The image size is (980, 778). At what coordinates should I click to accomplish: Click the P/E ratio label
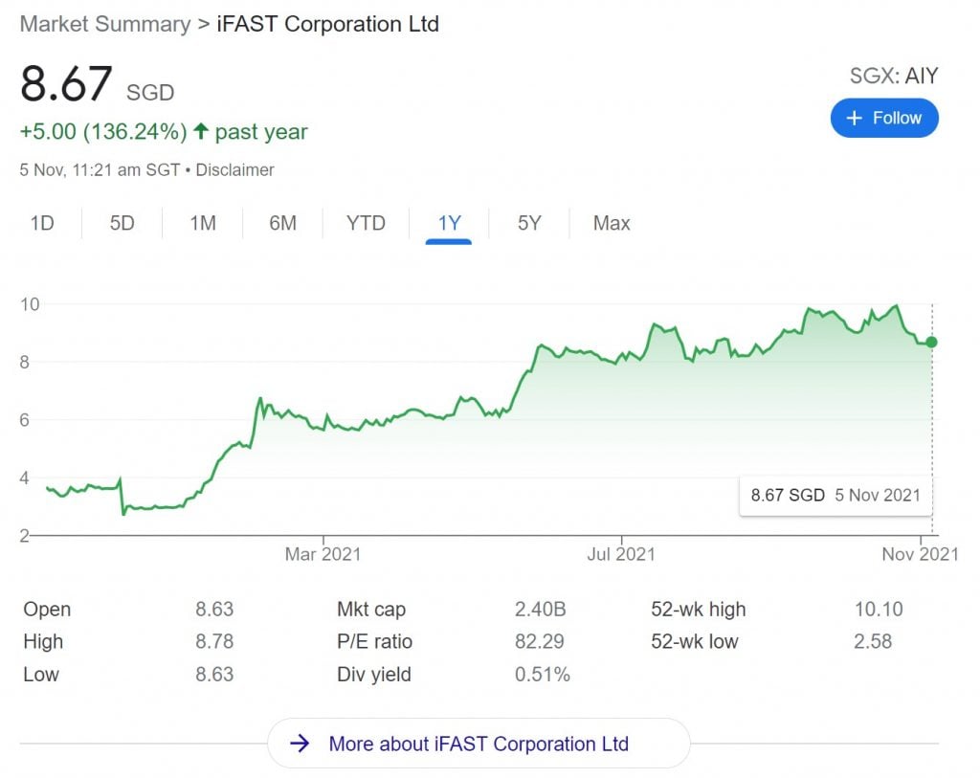[x=374, y=642]
